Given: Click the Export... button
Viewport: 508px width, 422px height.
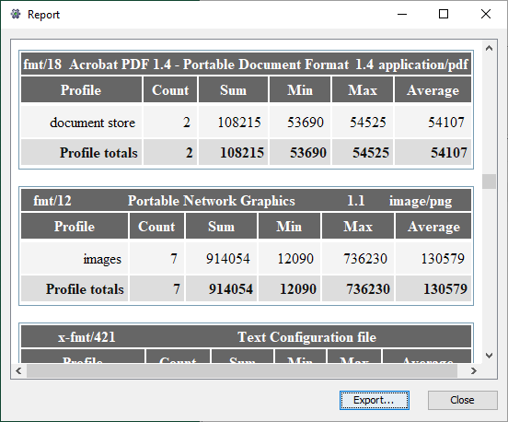Looking at the screenshot, I should tap(375, 400).
